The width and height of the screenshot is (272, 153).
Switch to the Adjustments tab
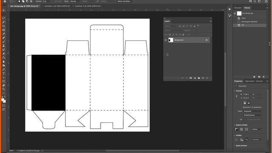point(249,81)
